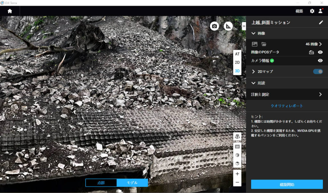Select the globe view icon on the right

(x=237, y=136)
